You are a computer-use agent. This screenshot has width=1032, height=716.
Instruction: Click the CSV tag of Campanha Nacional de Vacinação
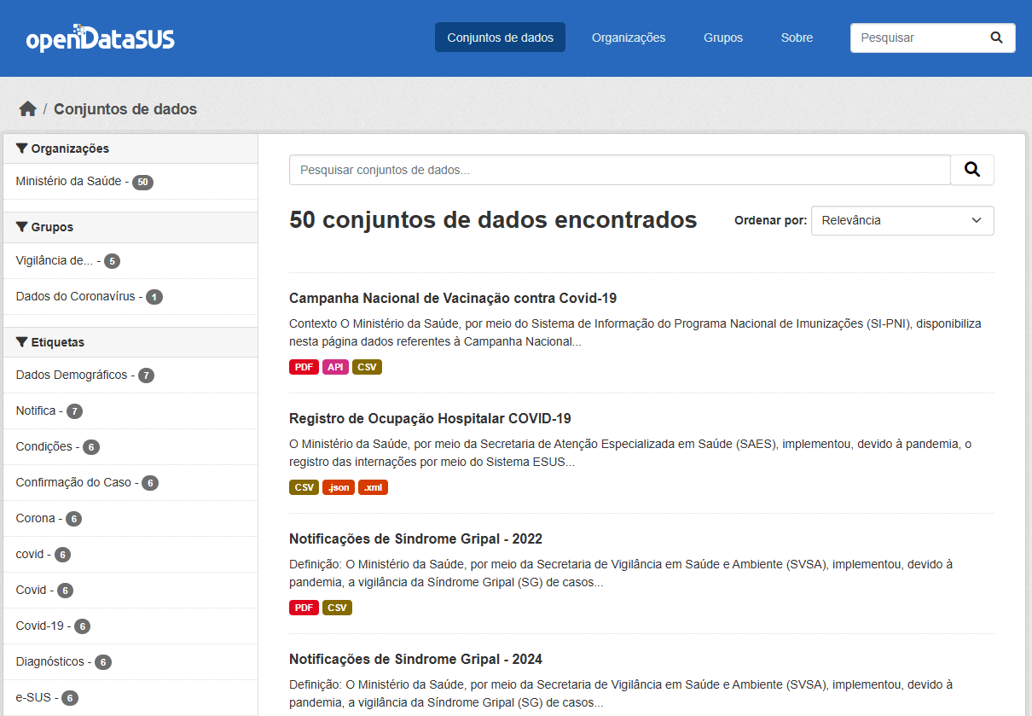(x=367, y=367)
